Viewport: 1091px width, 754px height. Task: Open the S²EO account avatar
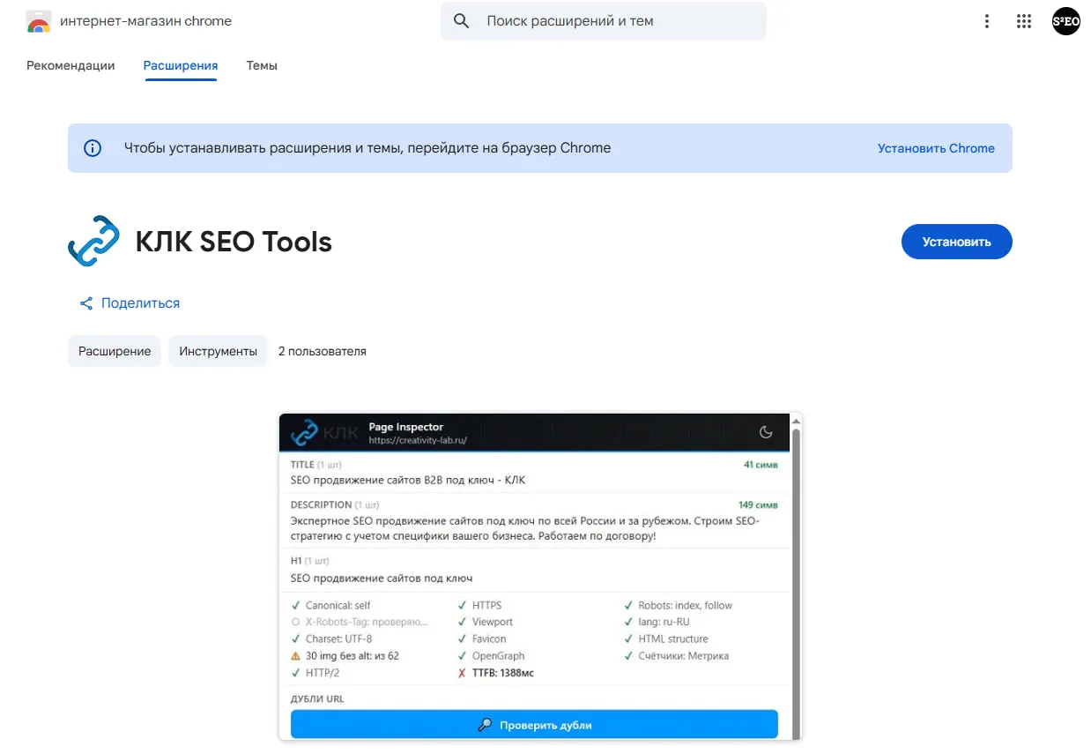click(1065, 22)
